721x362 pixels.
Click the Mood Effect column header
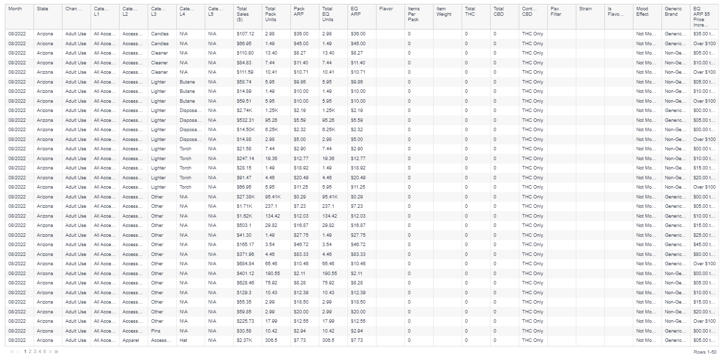[x=642, y=11]
